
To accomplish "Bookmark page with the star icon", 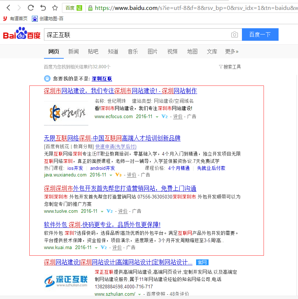I will tap(55, 8).
